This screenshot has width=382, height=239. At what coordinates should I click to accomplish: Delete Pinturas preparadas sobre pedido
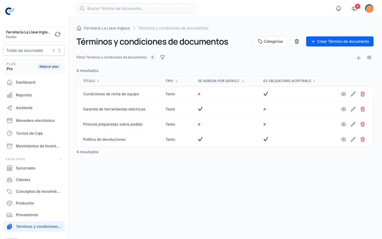(363, 124)
